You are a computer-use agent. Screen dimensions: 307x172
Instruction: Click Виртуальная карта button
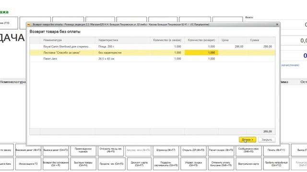tap(248, 164)
